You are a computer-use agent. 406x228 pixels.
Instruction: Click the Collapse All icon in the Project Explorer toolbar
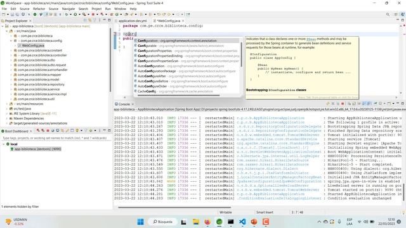click(85, 20)
